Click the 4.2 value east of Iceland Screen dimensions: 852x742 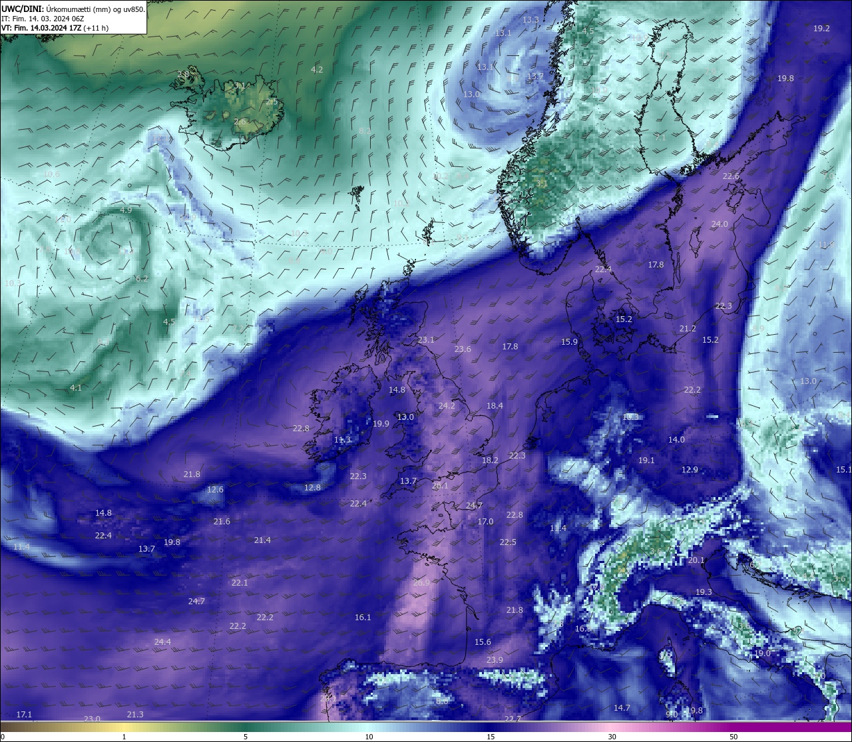click(317, 70)
